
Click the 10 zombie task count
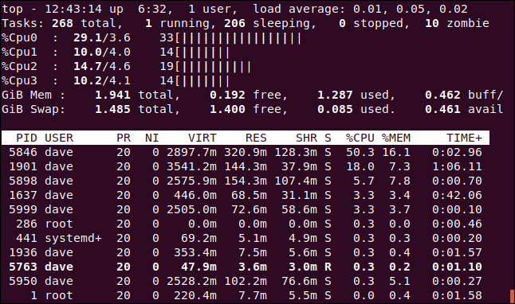pos(457,24)
